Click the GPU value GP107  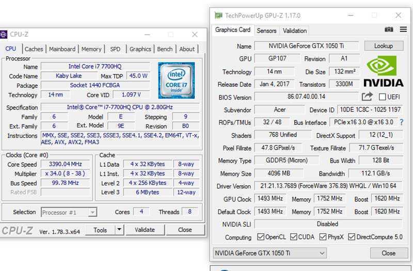pos(277,58)
